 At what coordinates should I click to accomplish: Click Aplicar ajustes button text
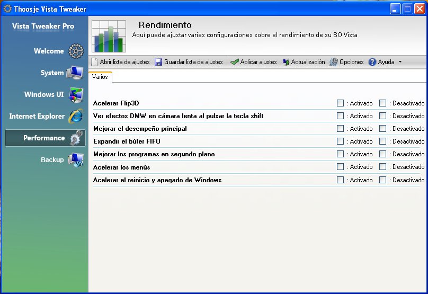tap(258, 62)
